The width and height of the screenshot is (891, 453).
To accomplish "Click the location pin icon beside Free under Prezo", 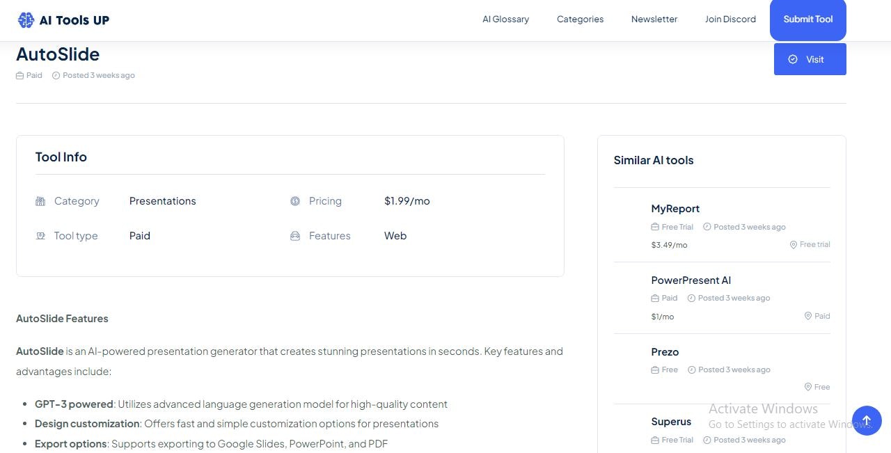I will pos(808,387).
